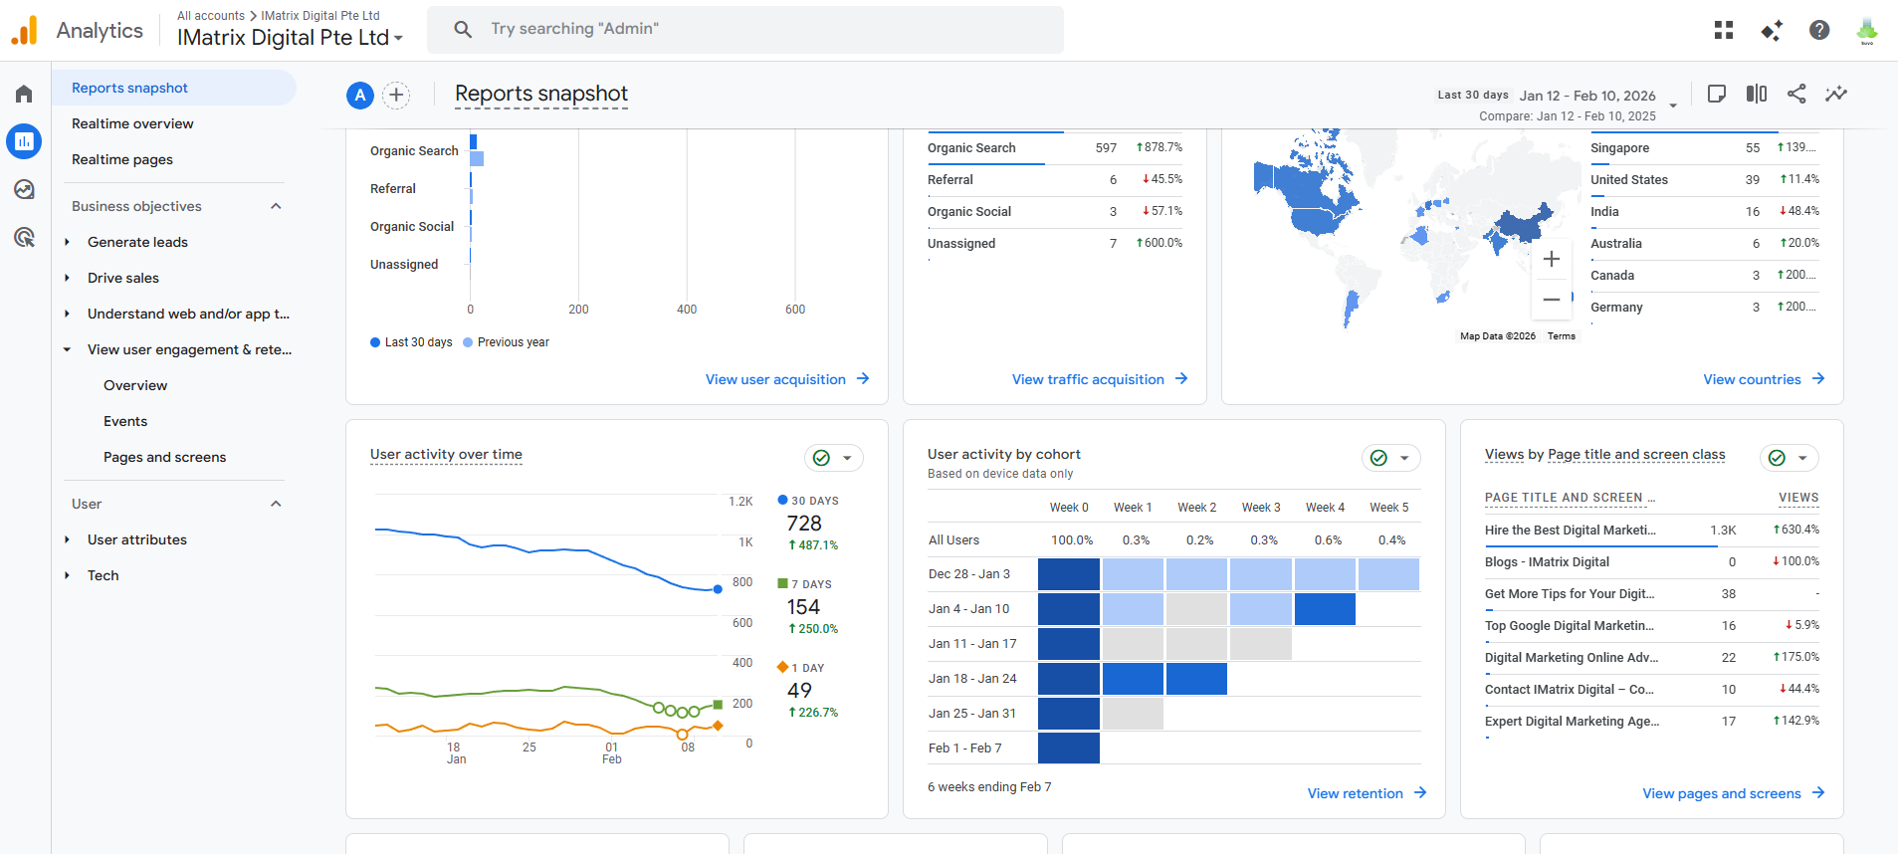1898x854 pixels.
Task: Open the Insights sparkline icon
Action: click(x=1836, y=94)
